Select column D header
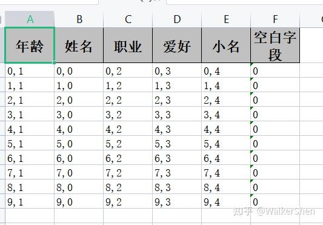Image resolution: width=323 pixels, height=225 pixels. click(177, 19)
